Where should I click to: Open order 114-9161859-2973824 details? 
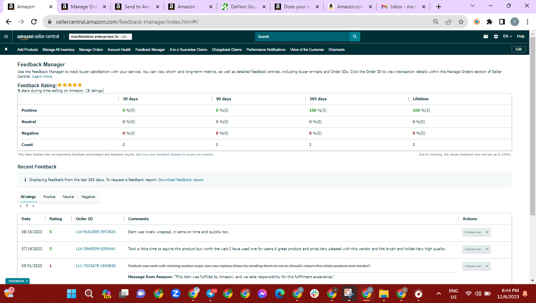point(95,232)
